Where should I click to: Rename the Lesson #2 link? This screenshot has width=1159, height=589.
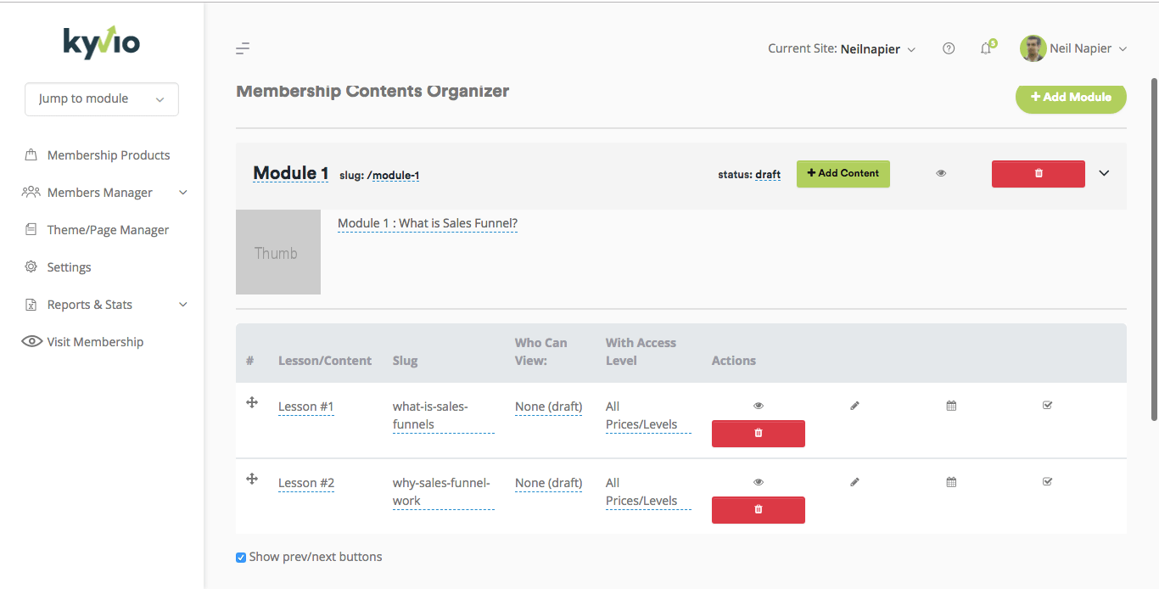pyautogui.click(x=306, y=483)
